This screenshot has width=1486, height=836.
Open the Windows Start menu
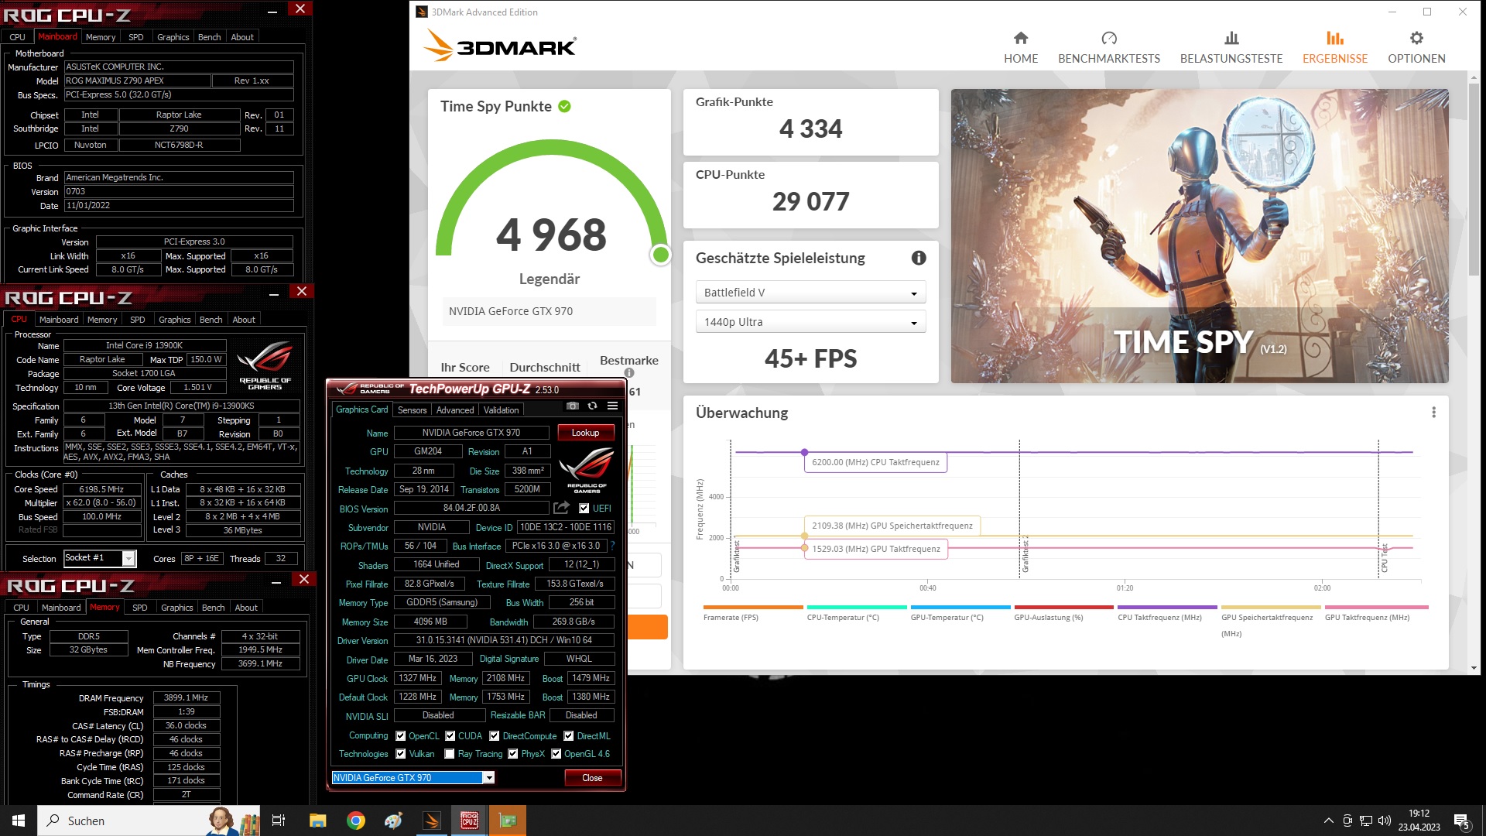pyautogui.click(x=19, y=821)
